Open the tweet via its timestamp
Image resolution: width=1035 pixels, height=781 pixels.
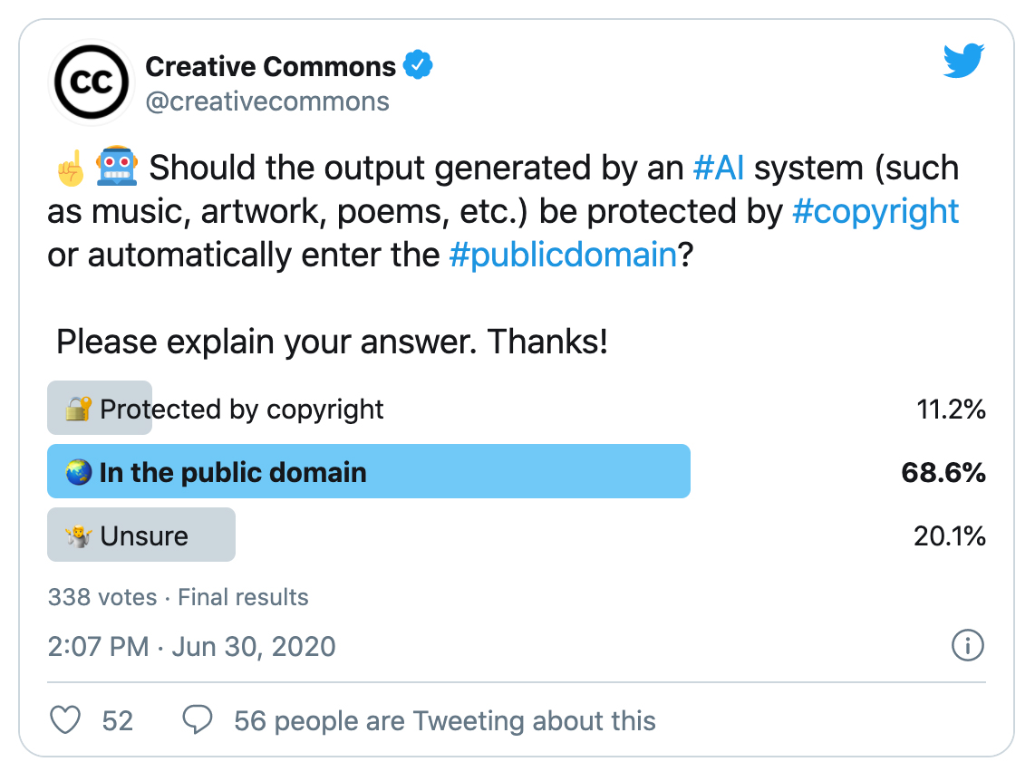click(190, 646)
